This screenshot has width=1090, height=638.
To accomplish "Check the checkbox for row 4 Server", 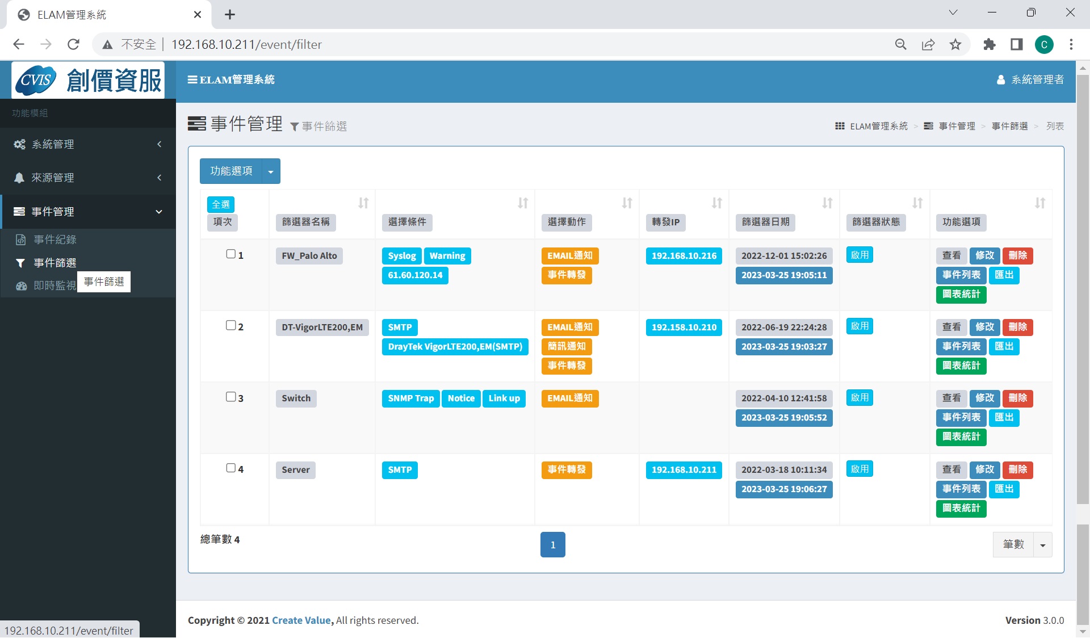I will (x=231, y=468).
